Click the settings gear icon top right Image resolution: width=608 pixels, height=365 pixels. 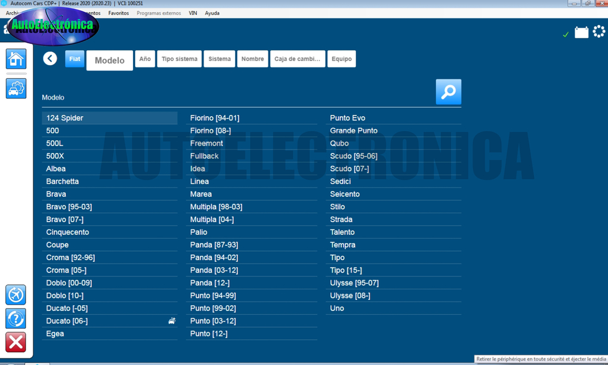point(599,31)
